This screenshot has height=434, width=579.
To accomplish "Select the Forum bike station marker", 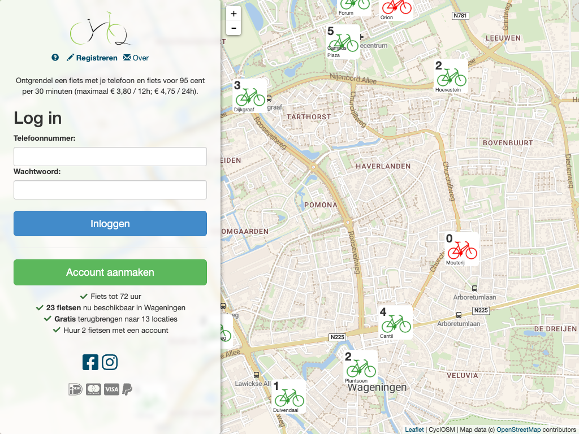I will [x=354, y=7].
